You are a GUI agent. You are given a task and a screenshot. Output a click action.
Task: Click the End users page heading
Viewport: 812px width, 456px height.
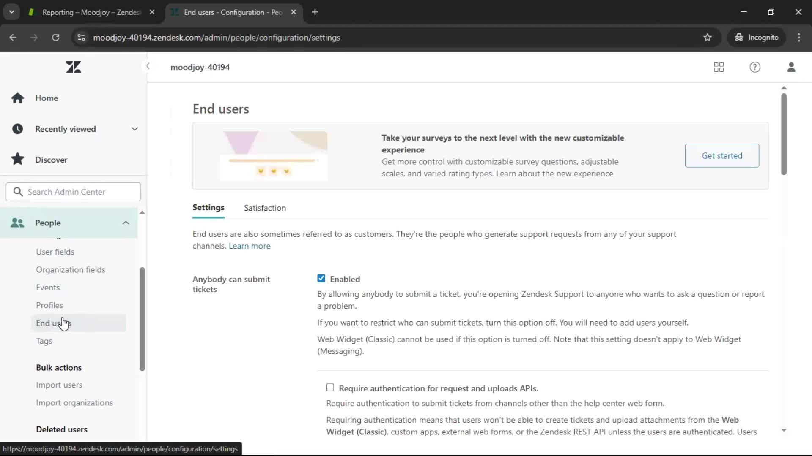tap(221, 109)
